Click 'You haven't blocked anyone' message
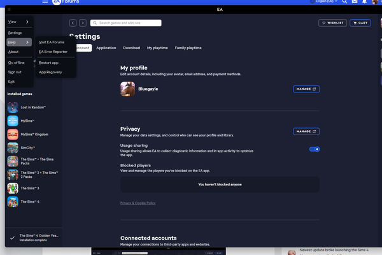Image resolution: width=382 pixels, height=255 pixels. pyautogui.click(x=220, y=184)
